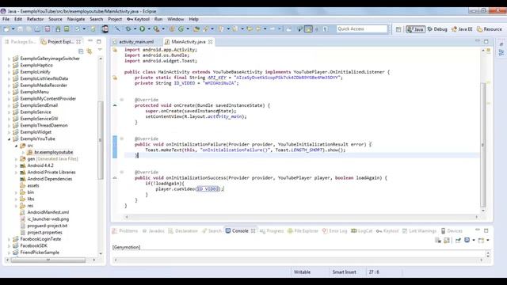
Task: Open the File Explorer view tab
Action: pos(303,230)
